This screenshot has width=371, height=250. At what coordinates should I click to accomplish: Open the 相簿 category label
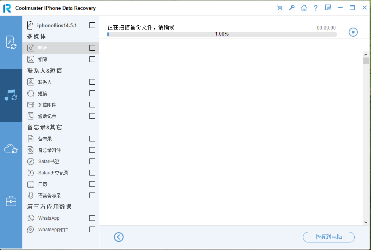click(x=42, y=59)
